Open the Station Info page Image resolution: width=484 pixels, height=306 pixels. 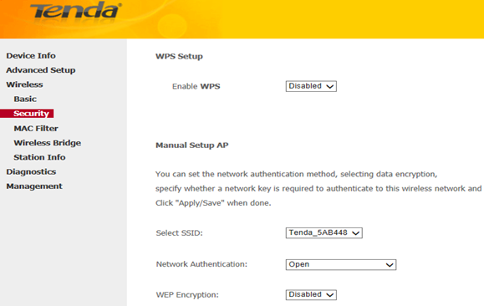click(39, 157)
